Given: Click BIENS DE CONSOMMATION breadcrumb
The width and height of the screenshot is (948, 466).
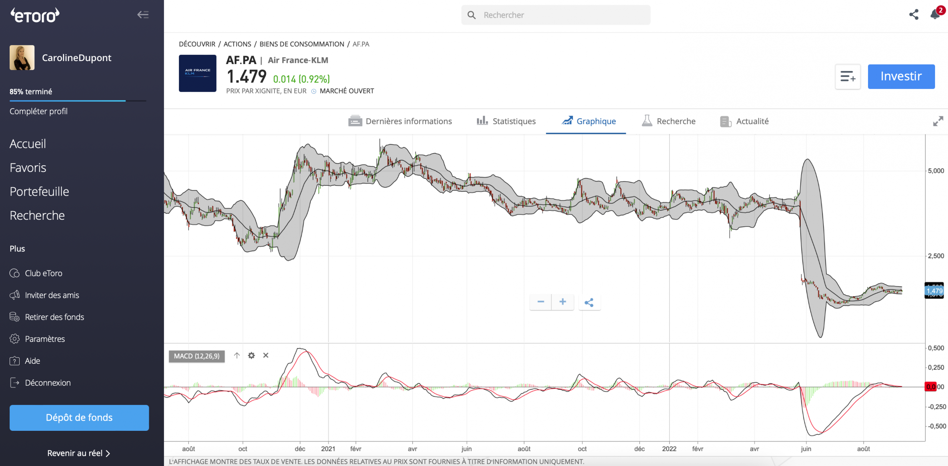Looking at the screenshot, I should click(302, 44).
